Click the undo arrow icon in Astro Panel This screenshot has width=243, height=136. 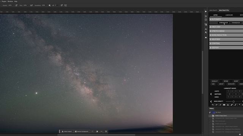tap(213, 105)
